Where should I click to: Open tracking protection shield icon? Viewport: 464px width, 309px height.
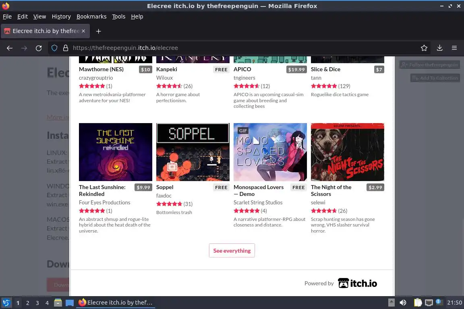coord(54,48)
